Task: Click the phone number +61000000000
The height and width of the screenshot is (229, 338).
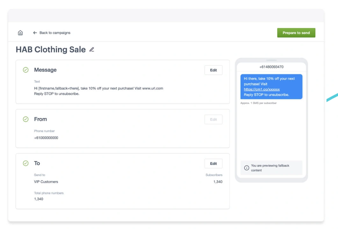Action: [x=46, y=138]
